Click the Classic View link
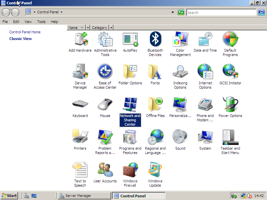The image size is (267, 200). pyautogui.click(x=20, y=39)
